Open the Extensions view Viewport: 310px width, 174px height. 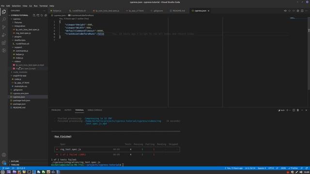4,43
